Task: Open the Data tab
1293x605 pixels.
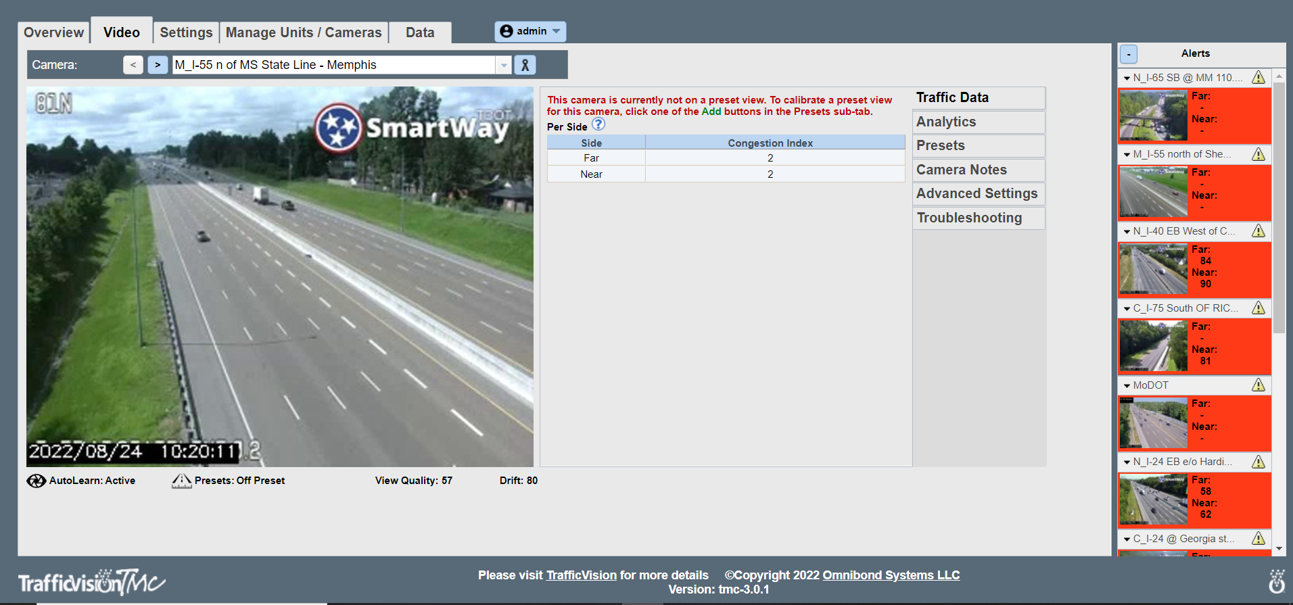Action: coord(420,32)
